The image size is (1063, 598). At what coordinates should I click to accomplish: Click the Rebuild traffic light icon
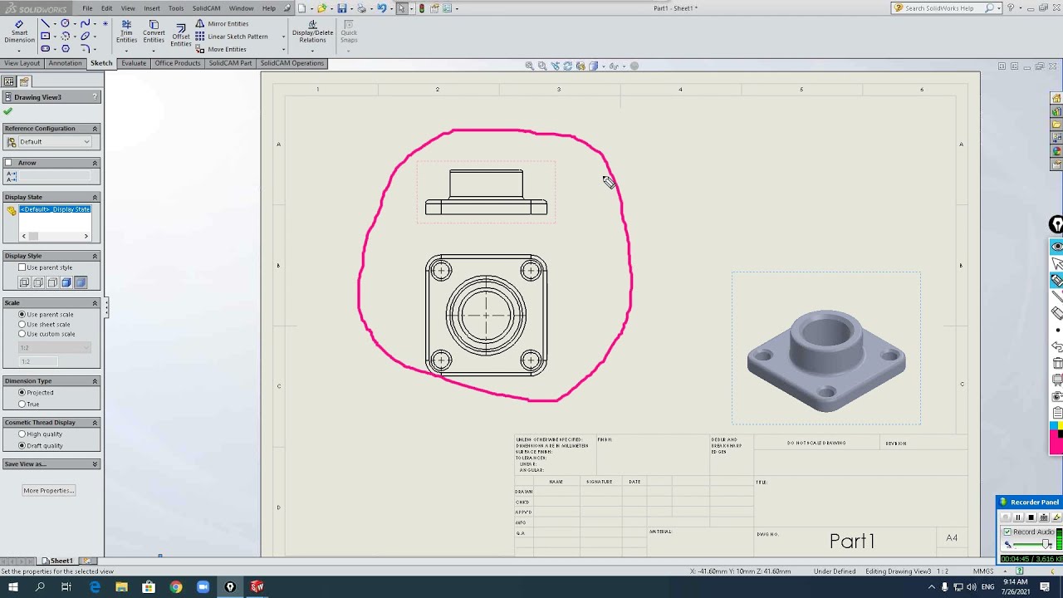[422, 8]
